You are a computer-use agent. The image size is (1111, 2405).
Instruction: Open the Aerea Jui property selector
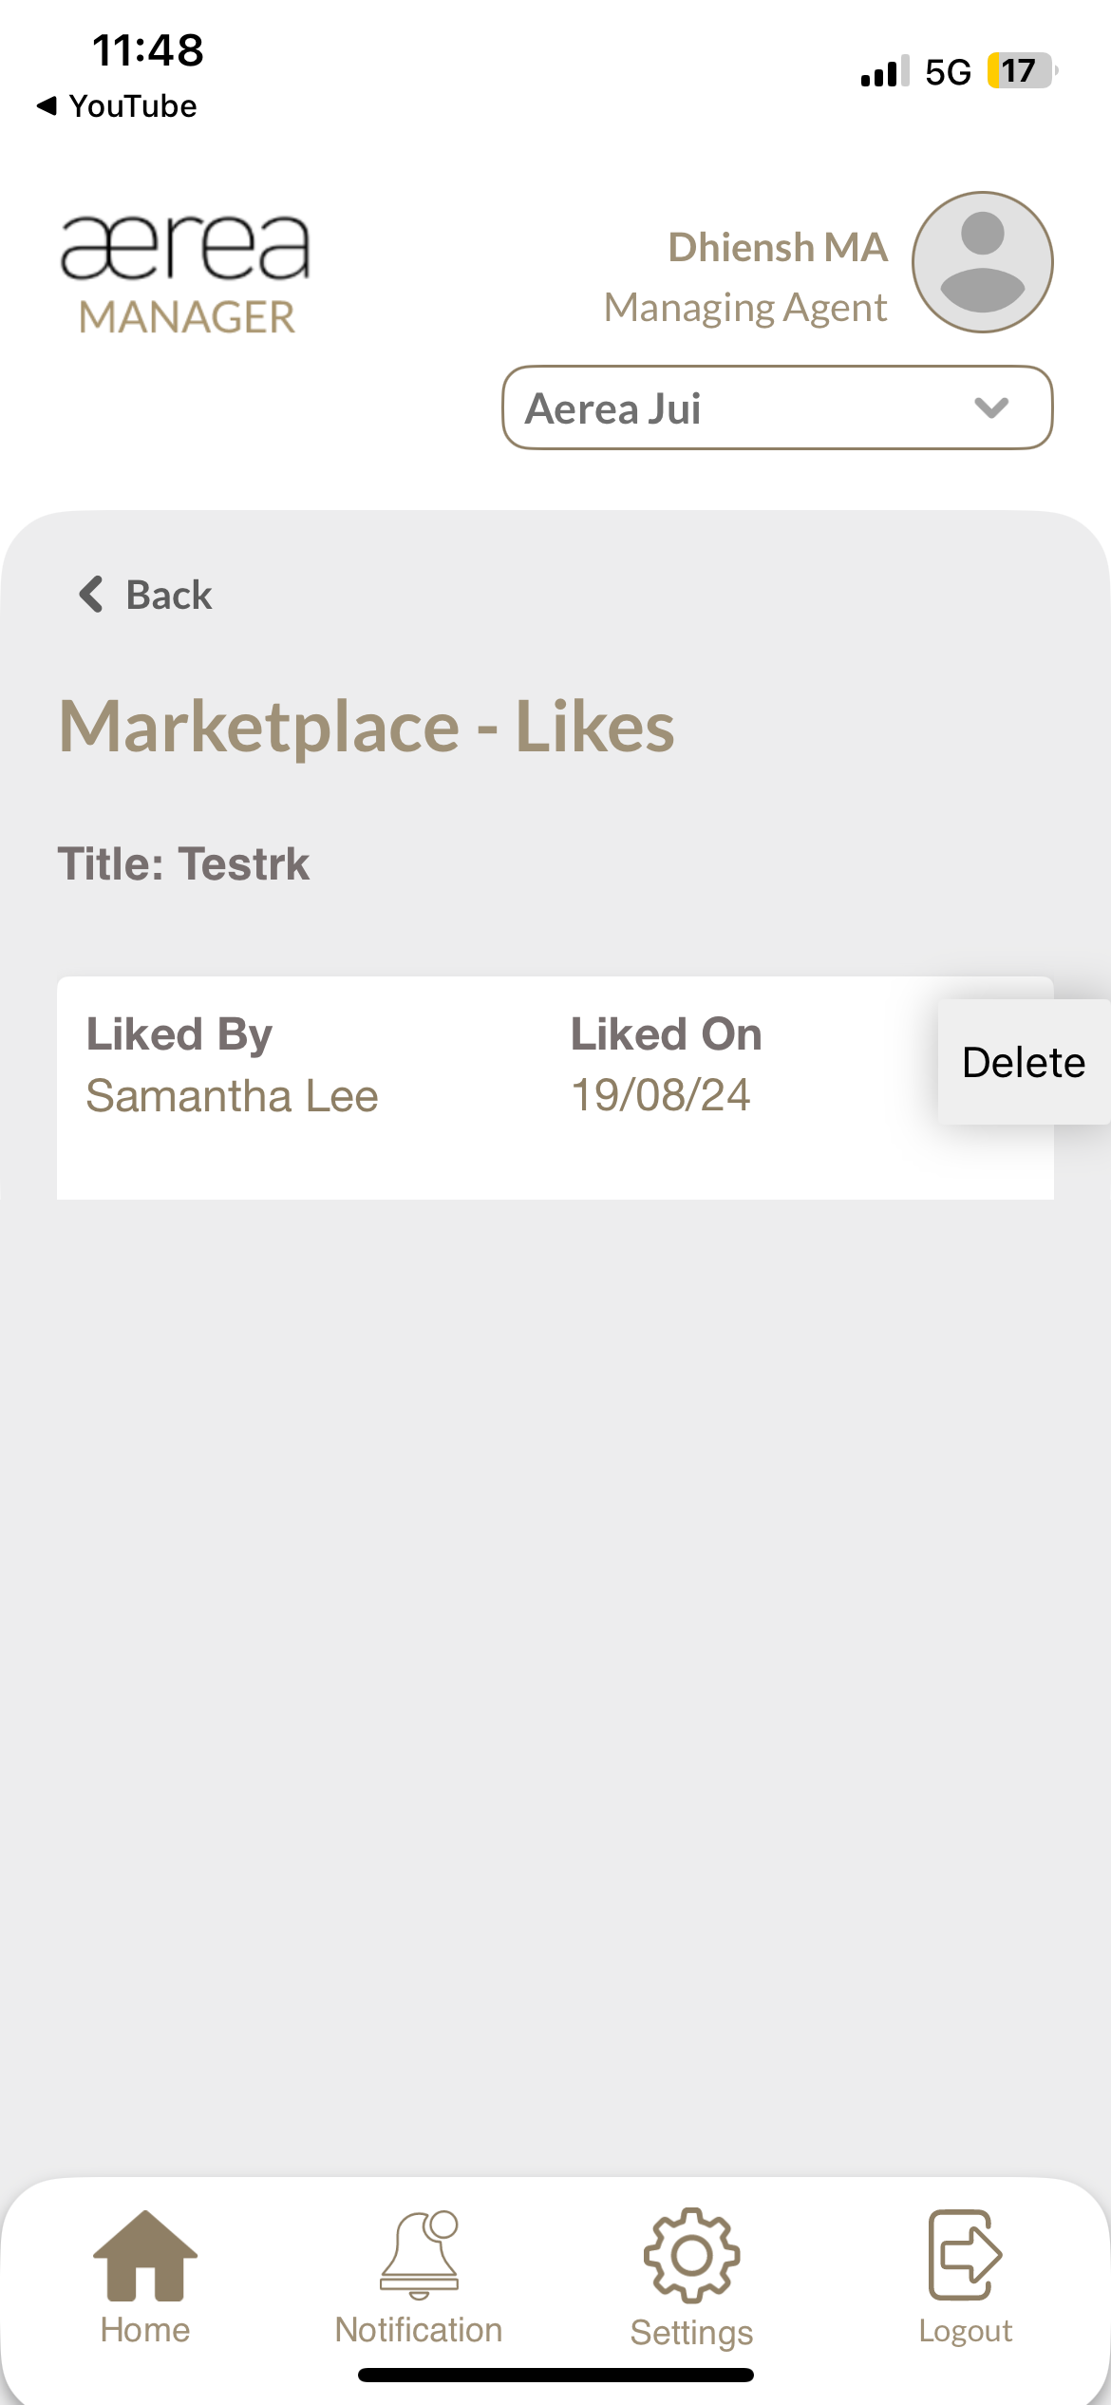coord(776,408)
